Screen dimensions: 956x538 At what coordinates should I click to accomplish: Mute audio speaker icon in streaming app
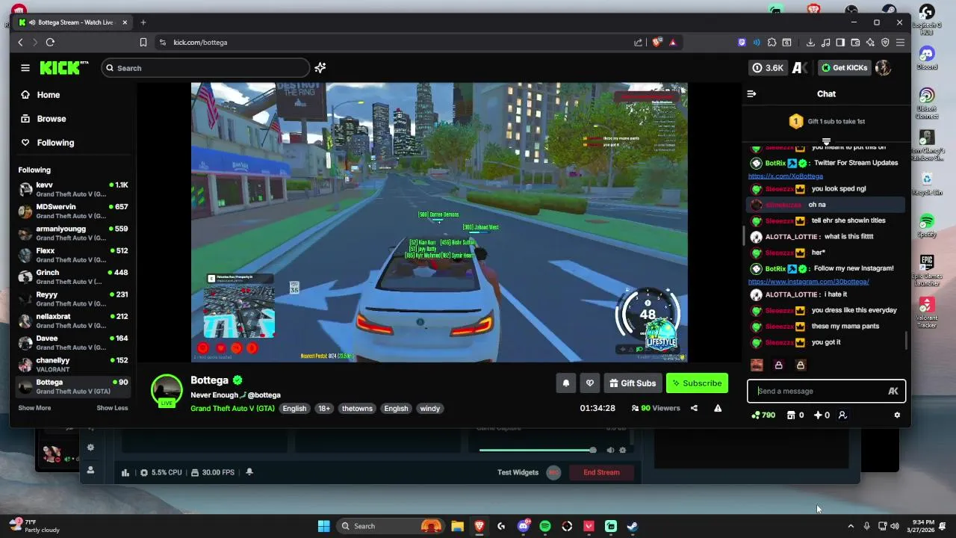tap(610, 450)
